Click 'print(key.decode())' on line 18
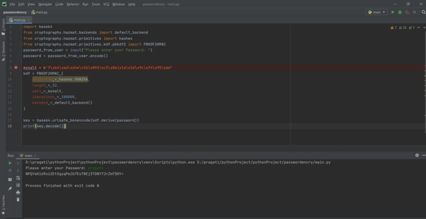Viewport: 426px width, 219px height. pos(44,126)
